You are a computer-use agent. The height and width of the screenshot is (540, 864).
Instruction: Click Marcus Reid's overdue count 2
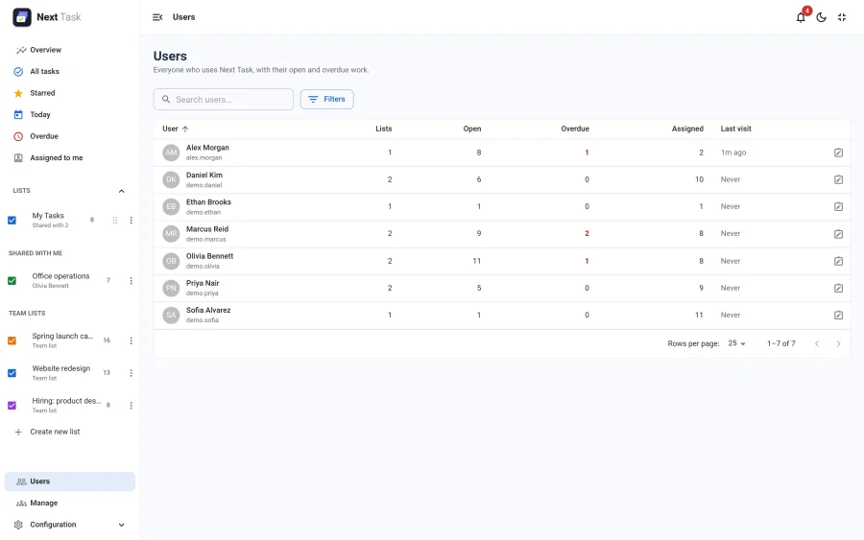(587, 233)
